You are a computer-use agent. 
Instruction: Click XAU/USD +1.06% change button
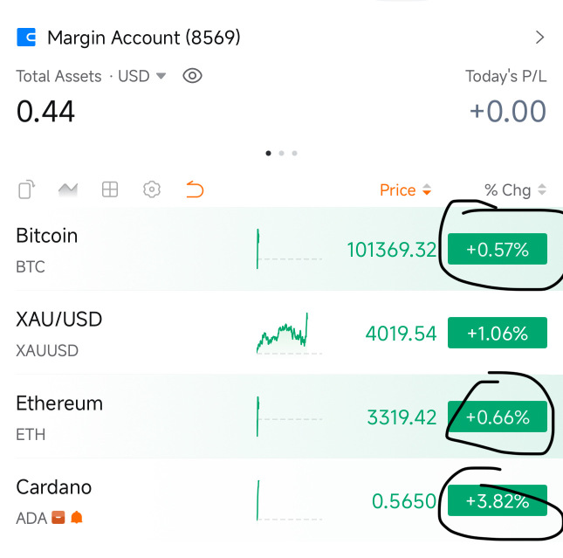click(x=497, y=334)
